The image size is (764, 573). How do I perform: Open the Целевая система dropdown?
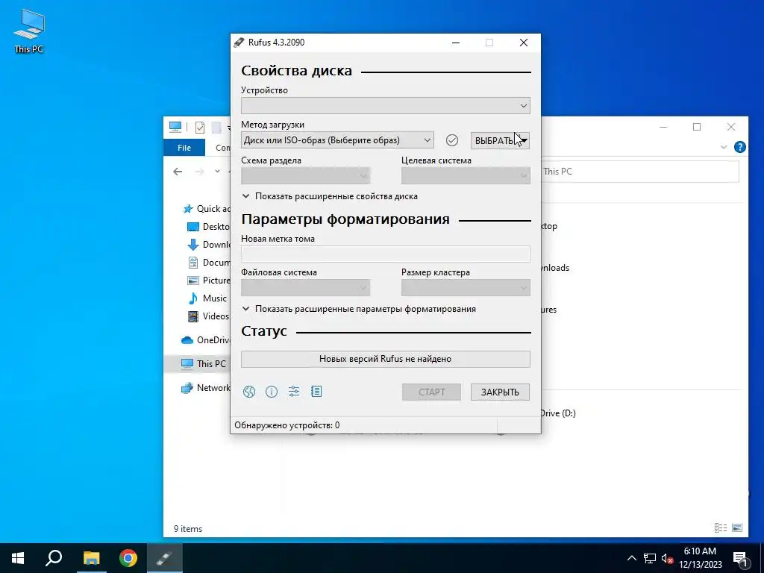tap(466, 175)
